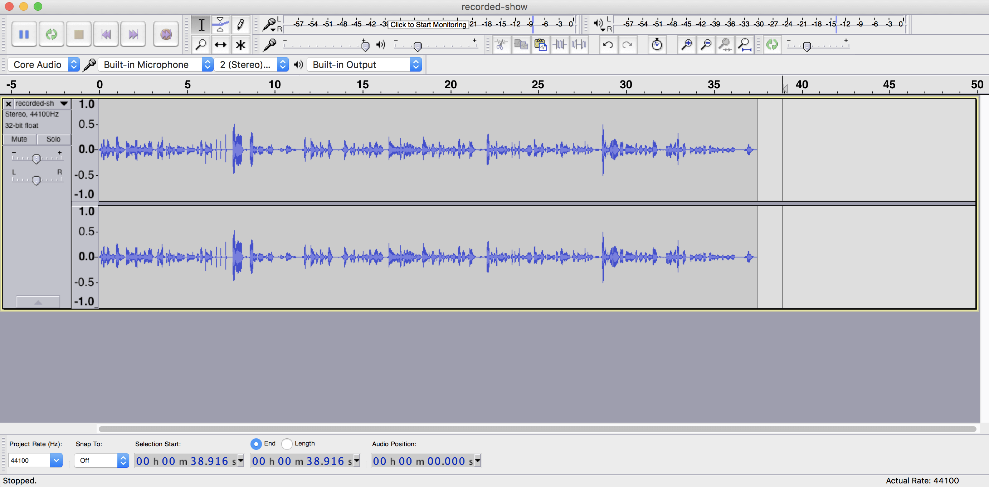The image size is (989, 487).
Task: Click the Selection Start time field
Action: pos(186,461)
